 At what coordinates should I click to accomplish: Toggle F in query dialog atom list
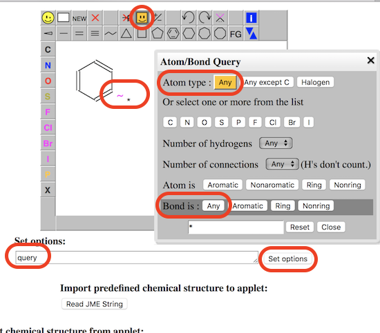pos(255,122)
